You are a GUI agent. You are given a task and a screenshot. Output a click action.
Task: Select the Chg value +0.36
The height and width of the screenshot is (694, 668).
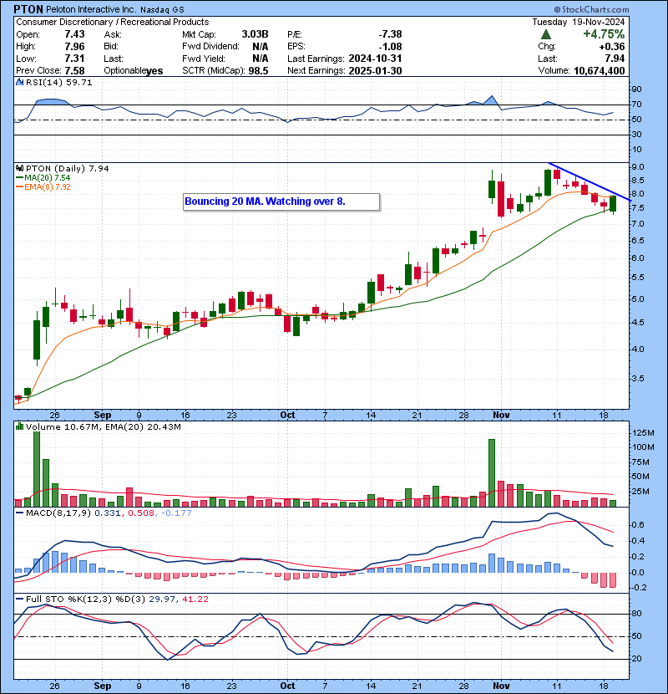612,47
